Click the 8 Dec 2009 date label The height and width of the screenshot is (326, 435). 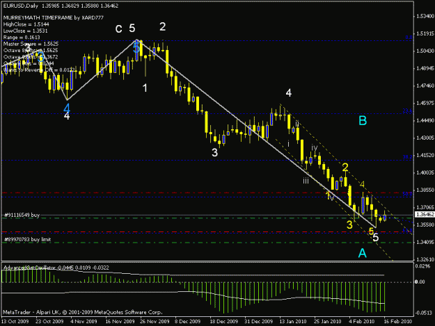[187, 321]
